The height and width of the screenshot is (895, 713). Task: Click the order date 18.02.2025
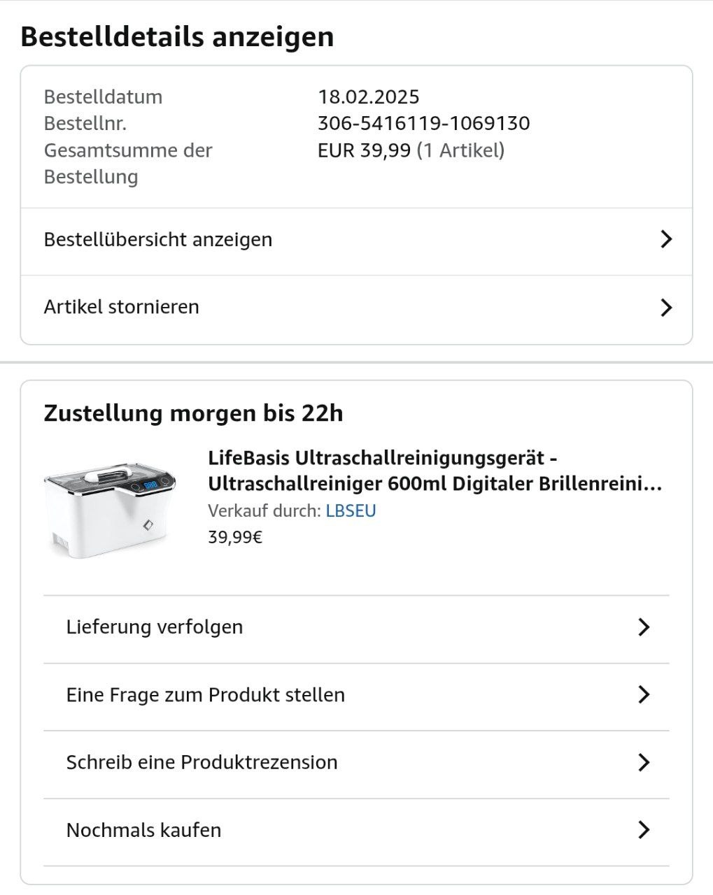click(x=369, y=97)
